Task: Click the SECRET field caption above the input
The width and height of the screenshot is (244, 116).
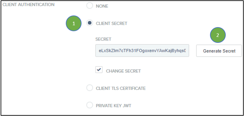Action: tap(103, 39)
